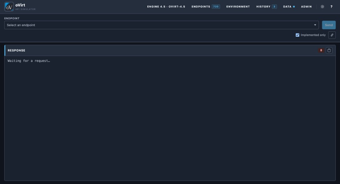Click the 'Waiting for a request…' text
Viewport: 340px width, 184px height.
coord(29,61)
